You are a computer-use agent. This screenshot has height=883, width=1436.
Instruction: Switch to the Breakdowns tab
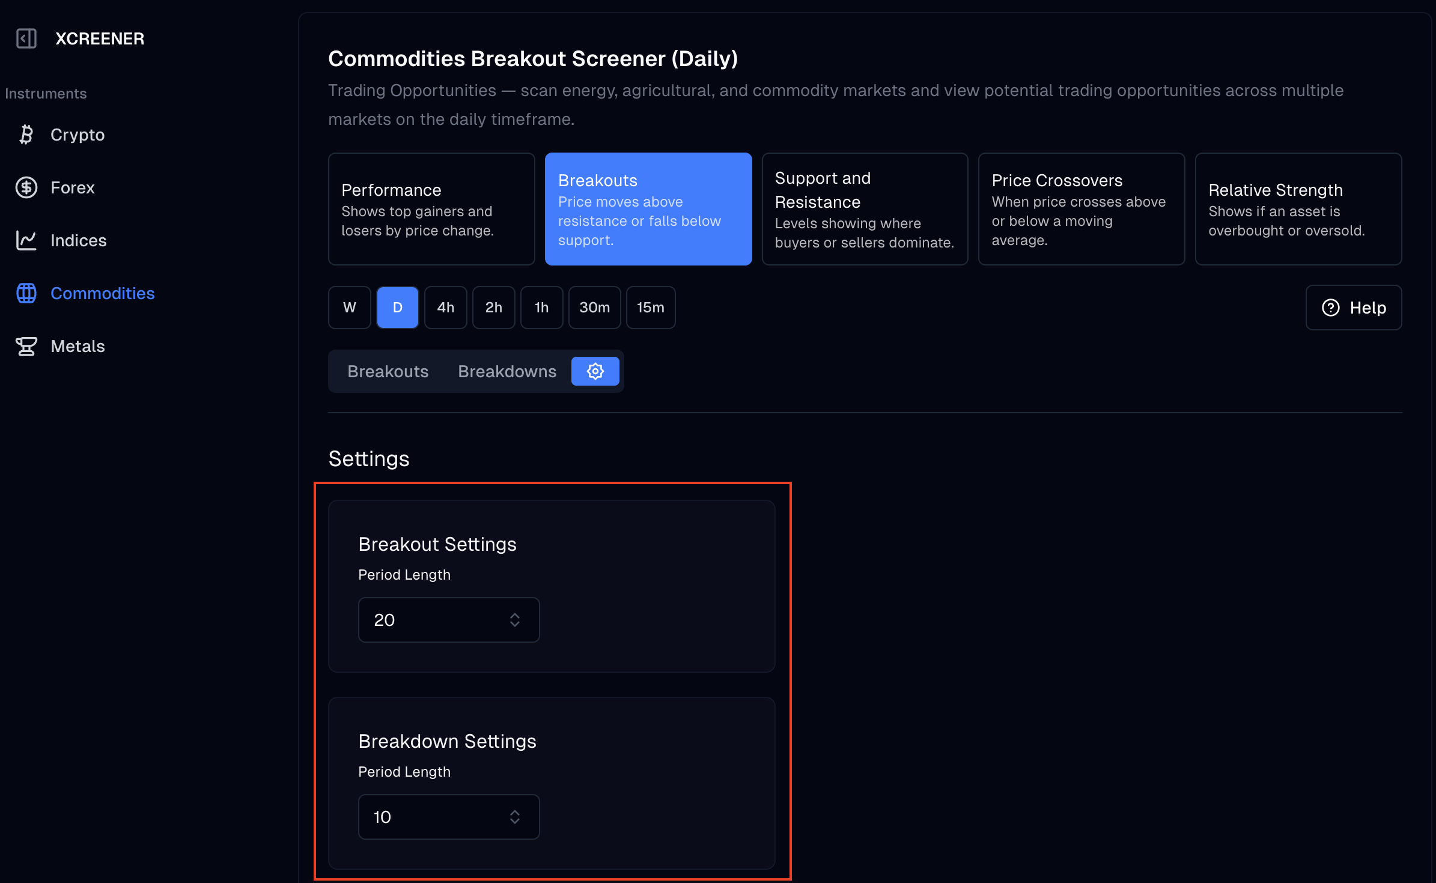(507, 371)
